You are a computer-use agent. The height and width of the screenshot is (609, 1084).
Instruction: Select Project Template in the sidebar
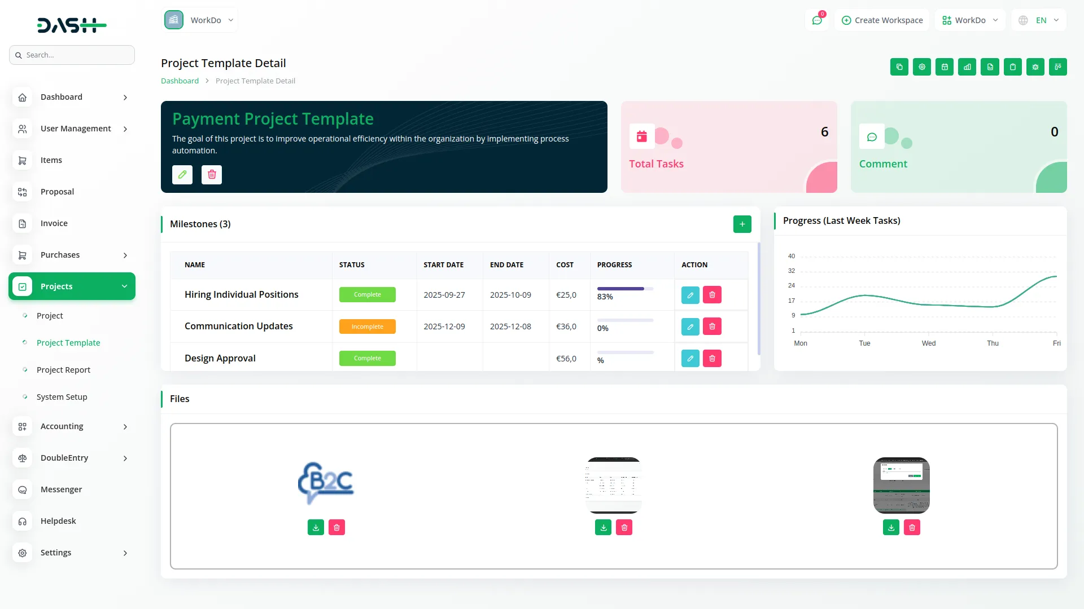68,342
